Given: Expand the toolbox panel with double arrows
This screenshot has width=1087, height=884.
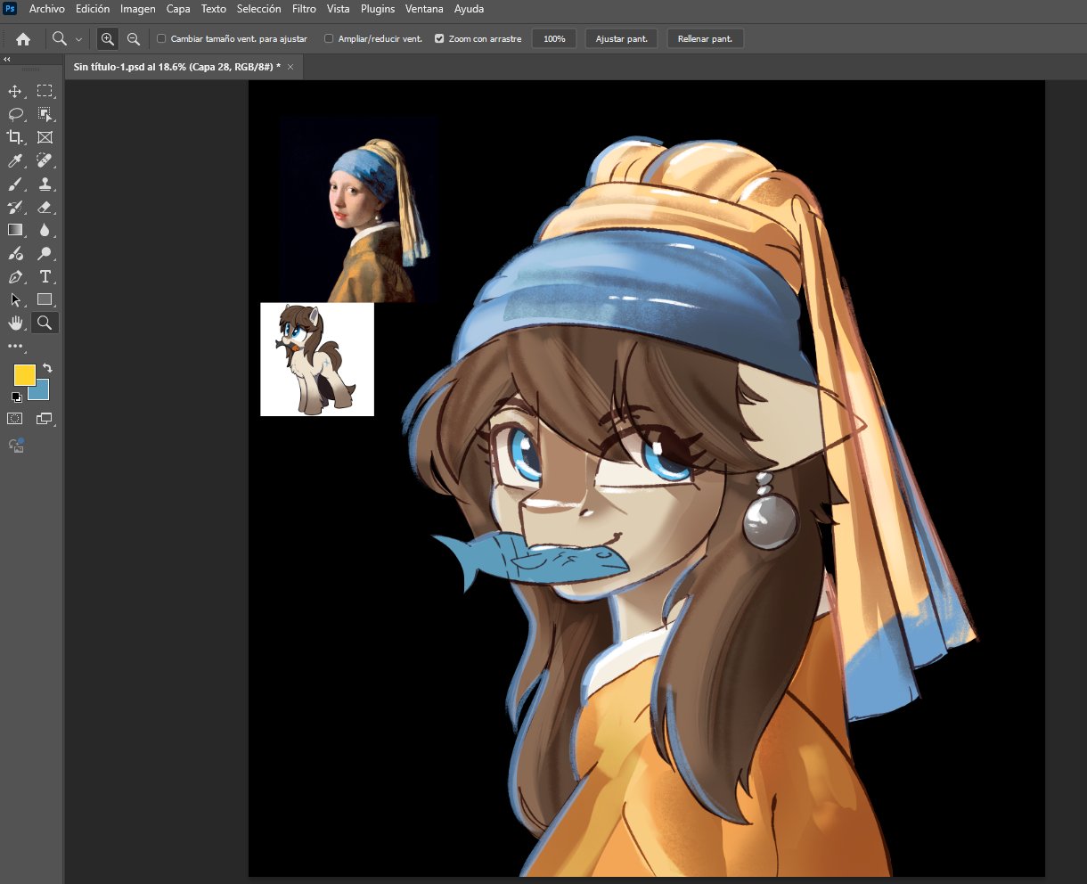Looking at the screenshot, I should [x=7, y=60].
